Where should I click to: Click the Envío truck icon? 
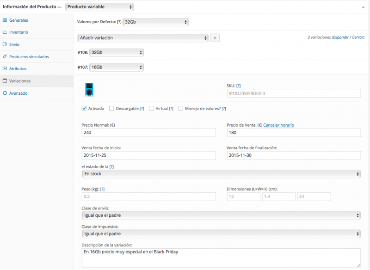[5, 44]
